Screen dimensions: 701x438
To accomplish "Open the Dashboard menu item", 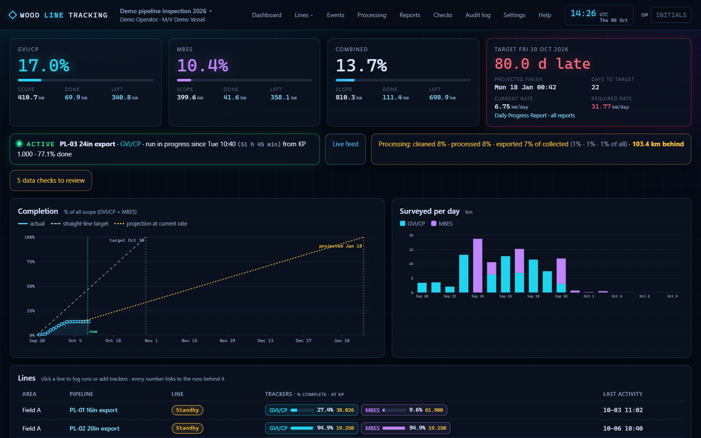I will click(x=267, y=15).
